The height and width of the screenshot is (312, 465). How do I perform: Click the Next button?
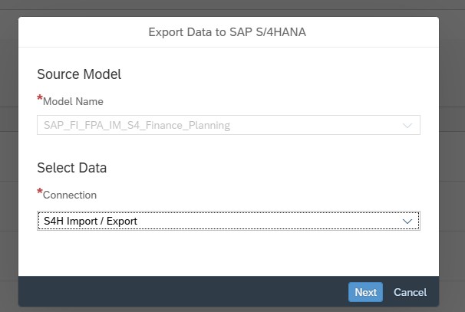tap(365, 292)
